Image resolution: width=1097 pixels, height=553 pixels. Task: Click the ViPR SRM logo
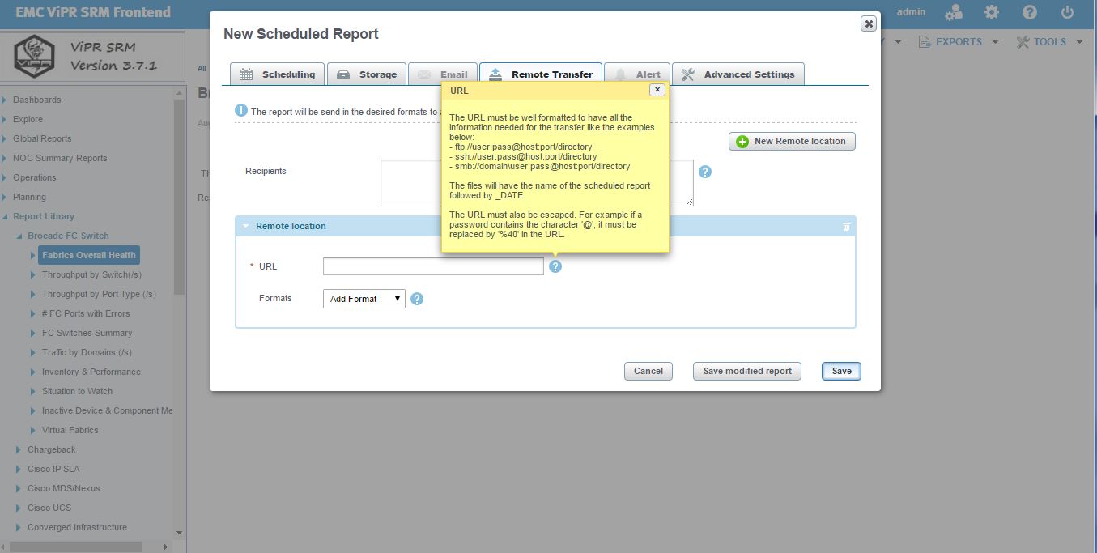34,56
